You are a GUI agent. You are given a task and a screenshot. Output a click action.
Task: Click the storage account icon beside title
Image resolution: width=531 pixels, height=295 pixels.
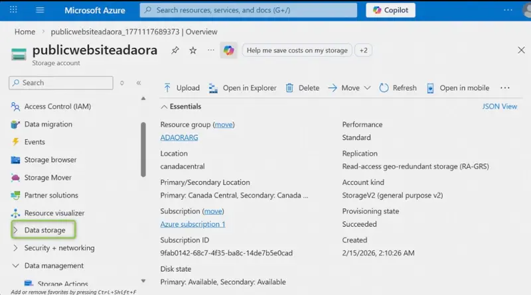19,54
